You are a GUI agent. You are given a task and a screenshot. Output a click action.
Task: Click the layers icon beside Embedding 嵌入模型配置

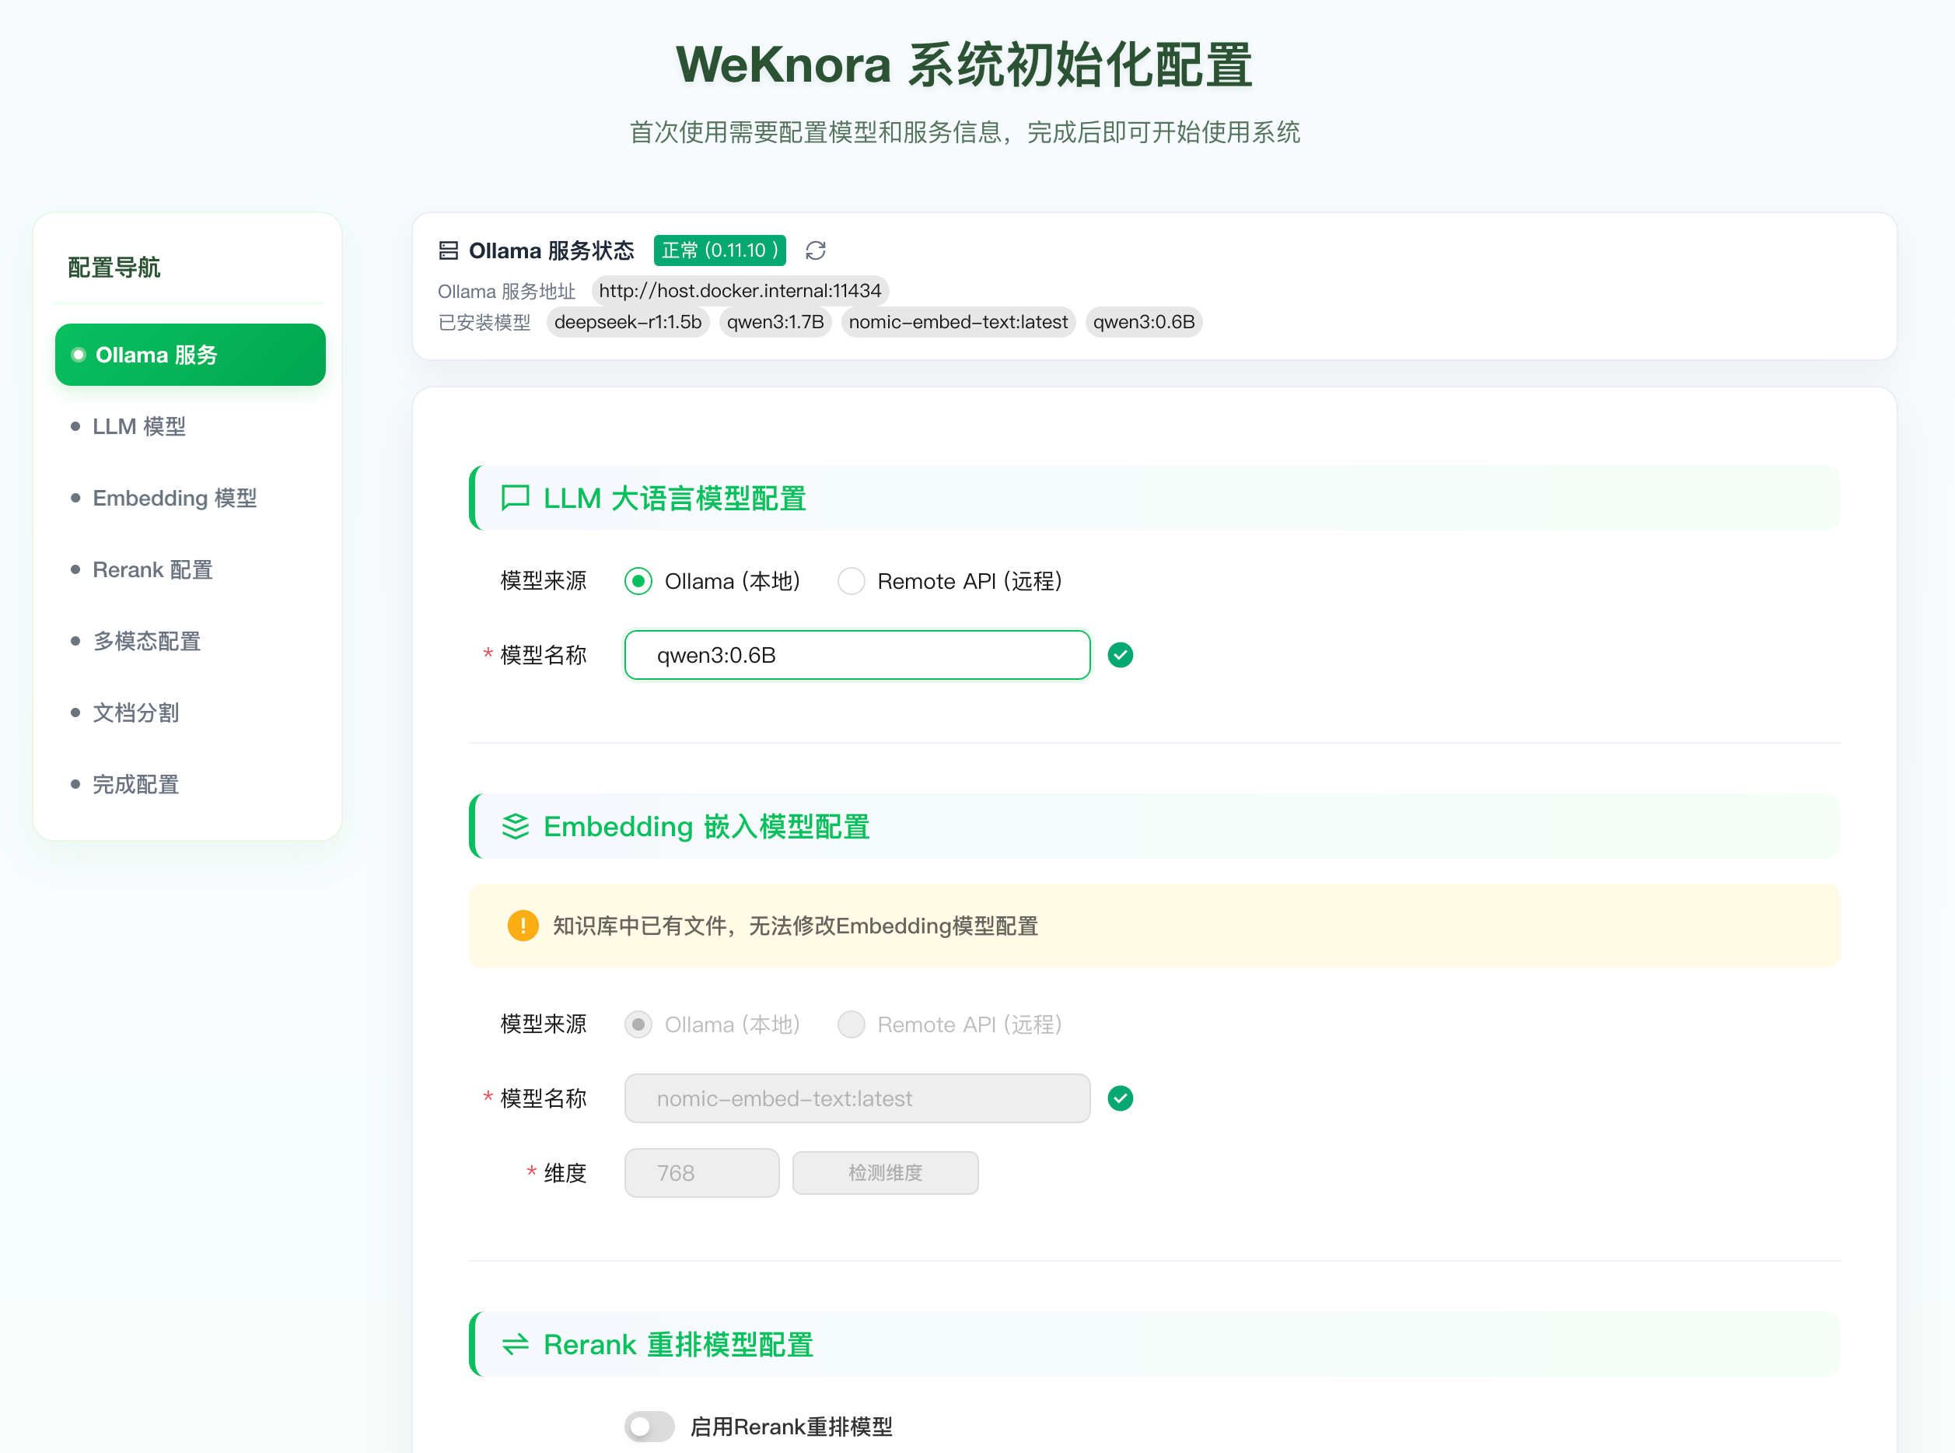pyautogui.click(x=516, y=827)
